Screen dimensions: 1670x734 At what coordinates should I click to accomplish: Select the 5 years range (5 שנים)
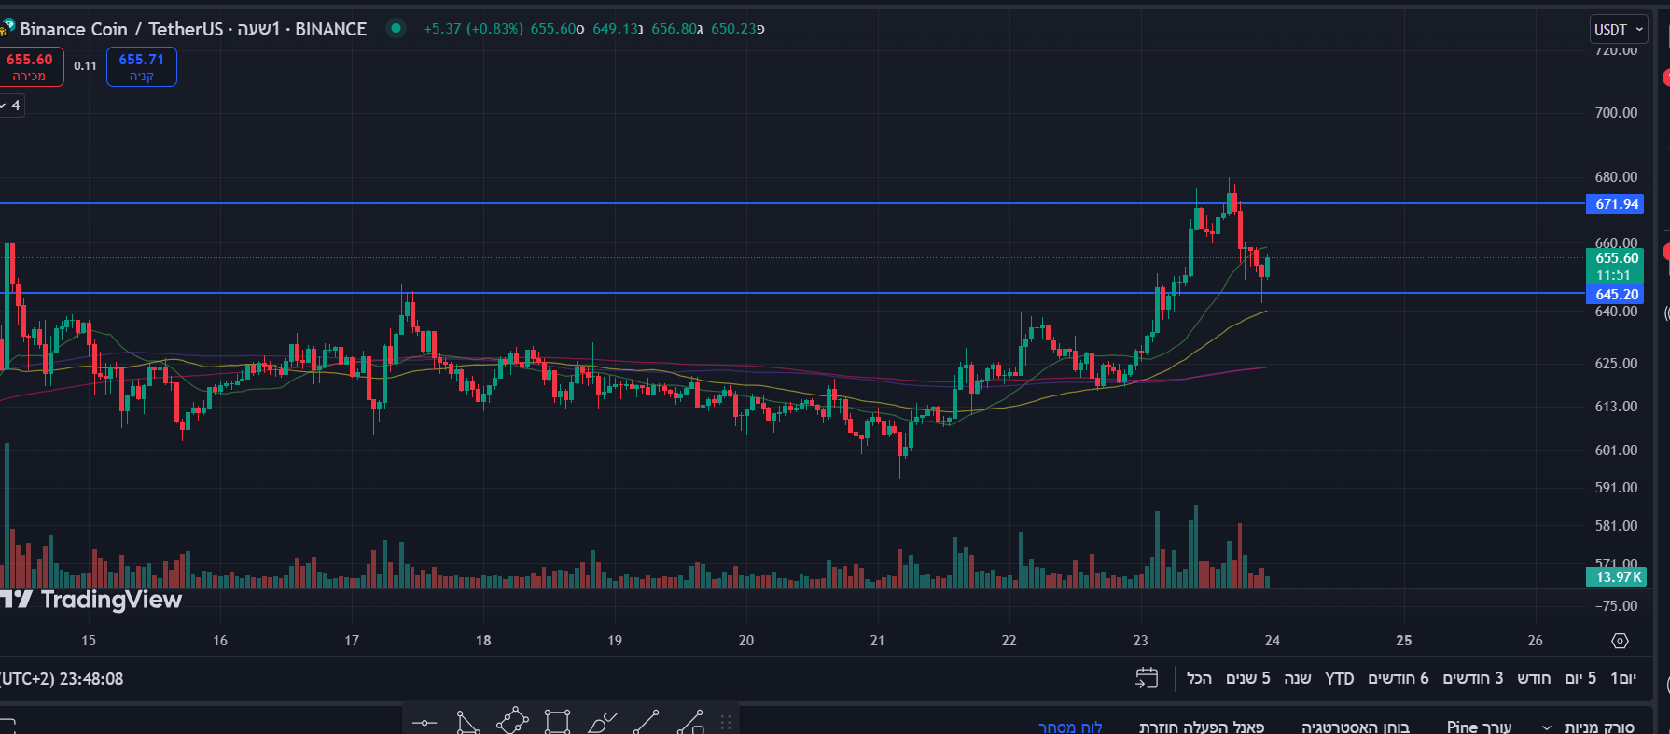pyautogui.click(x=1248, y=678)
